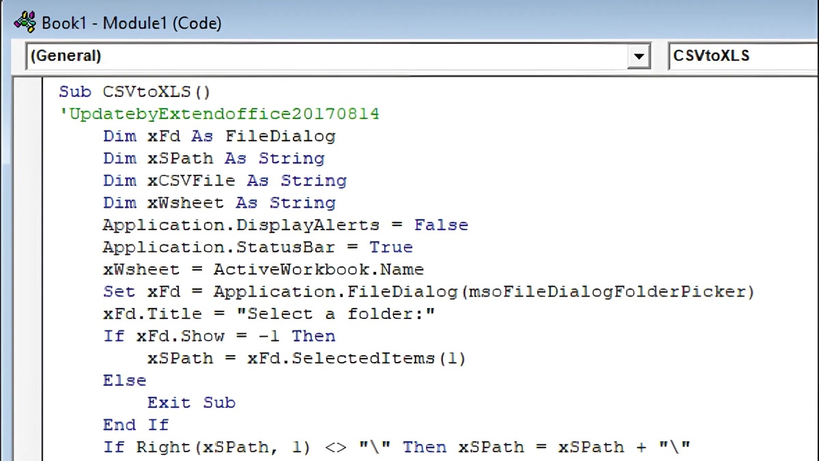
Task: Place cursor on xFd.SelectedItems(1)
Action: 356,359
